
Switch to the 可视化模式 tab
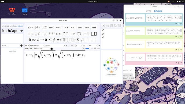[20, 26]
